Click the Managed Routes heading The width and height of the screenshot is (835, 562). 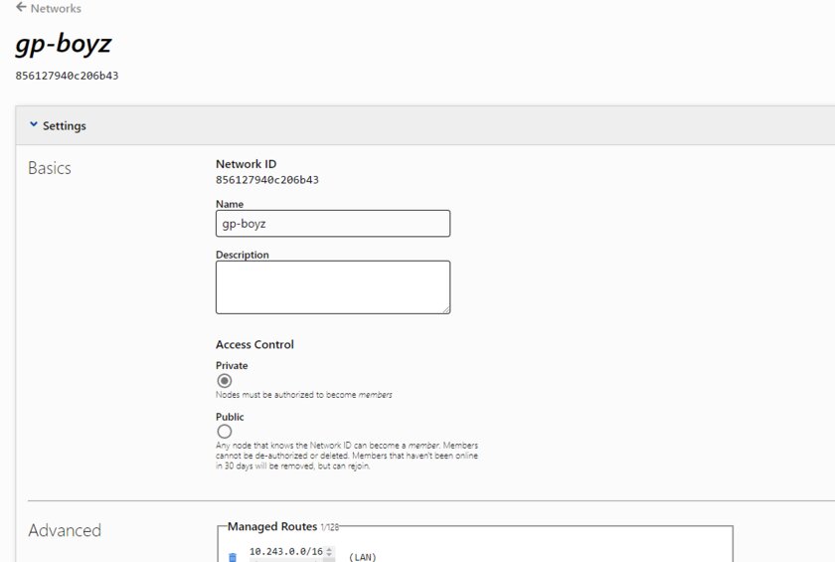pyautogui.click(x=272, y=526)
